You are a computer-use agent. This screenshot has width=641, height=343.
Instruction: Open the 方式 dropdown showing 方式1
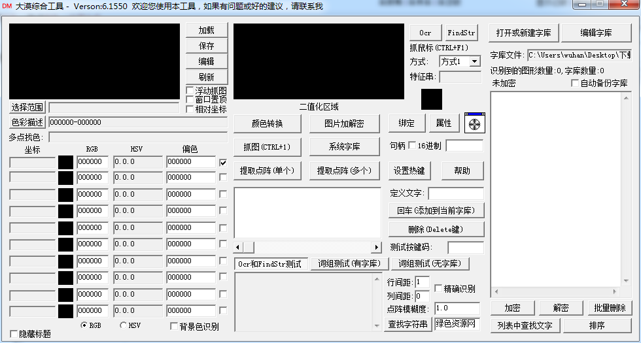(460, 61)
